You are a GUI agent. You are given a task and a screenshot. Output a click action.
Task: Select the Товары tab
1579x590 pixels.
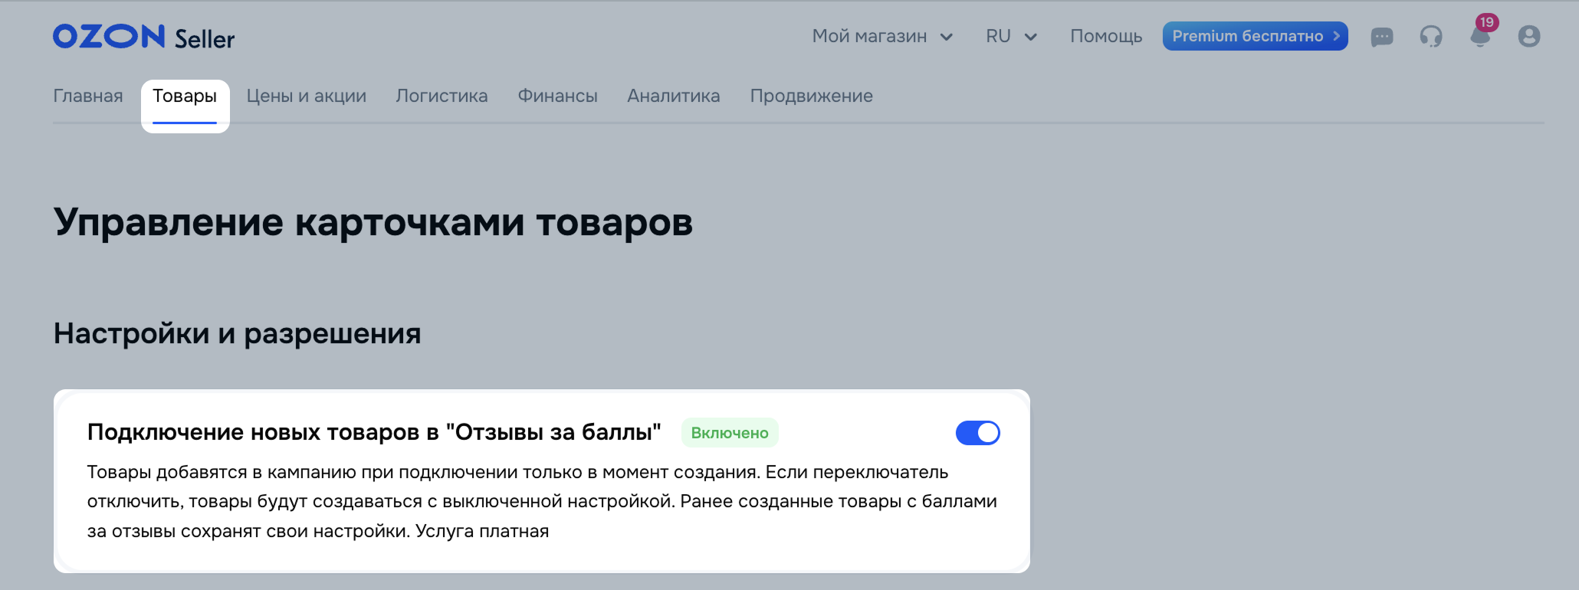[185, 96]
